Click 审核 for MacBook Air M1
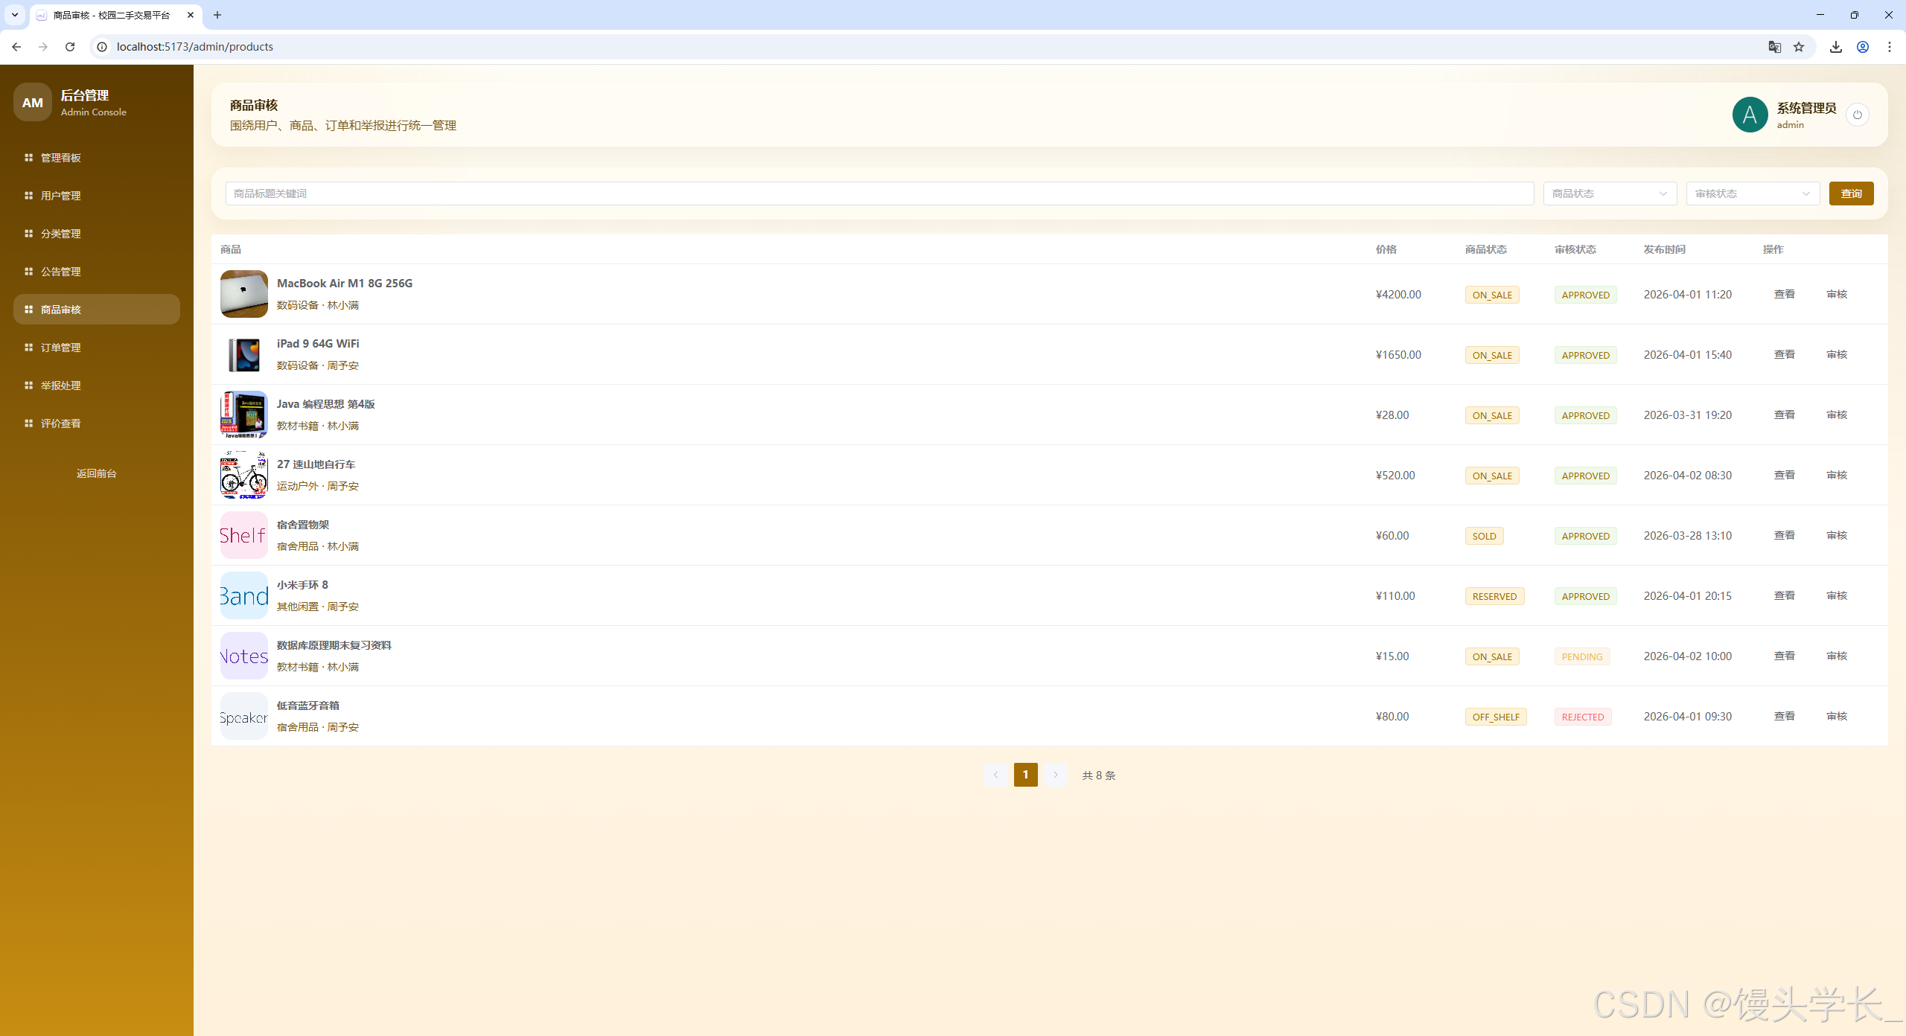Image resolution: width=1906 pixels, height=1036 pixels. [x=1837, y=294]
